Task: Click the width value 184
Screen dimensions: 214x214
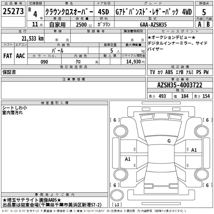Action: (185, 96)
